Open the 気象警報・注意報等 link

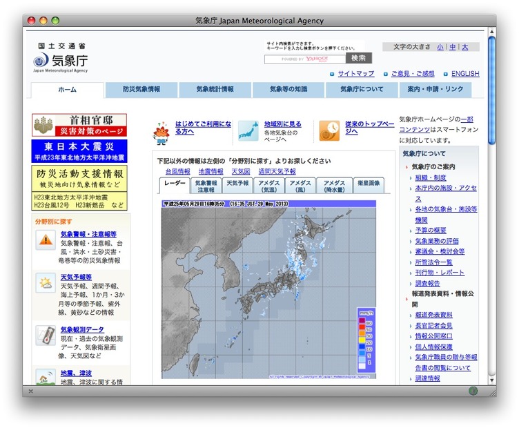[88, 234]
